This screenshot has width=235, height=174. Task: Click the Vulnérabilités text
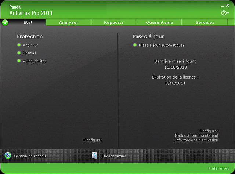pos(35,61)
